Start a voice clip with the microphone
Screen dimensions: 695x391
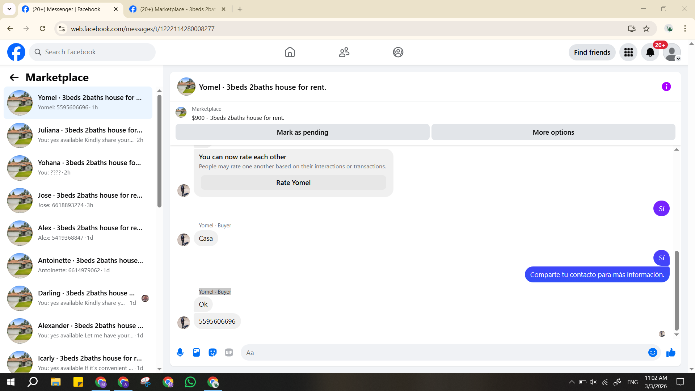[x=180, y=353]
